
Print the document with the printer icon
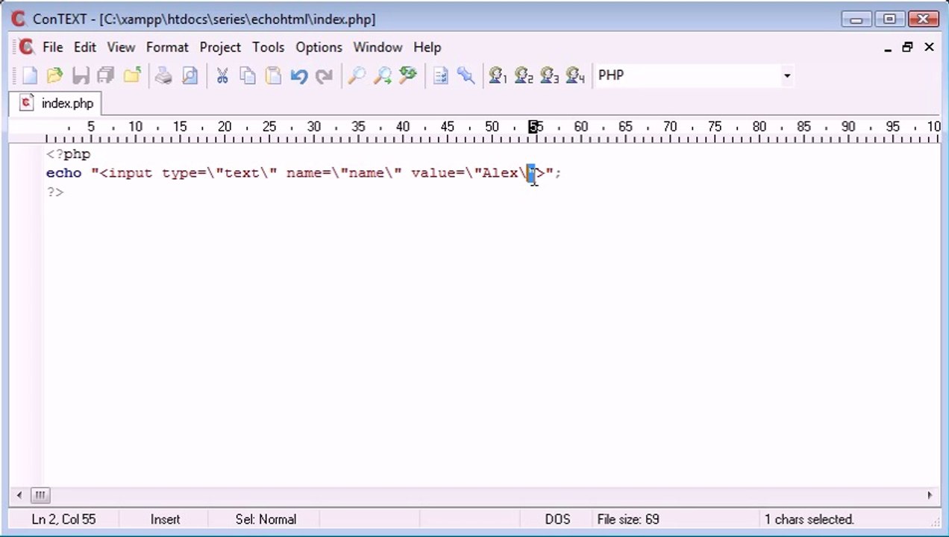(163, 75)
